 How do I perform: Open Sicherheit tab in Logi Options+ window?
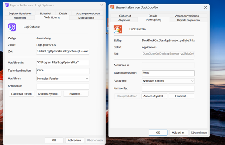45,13
